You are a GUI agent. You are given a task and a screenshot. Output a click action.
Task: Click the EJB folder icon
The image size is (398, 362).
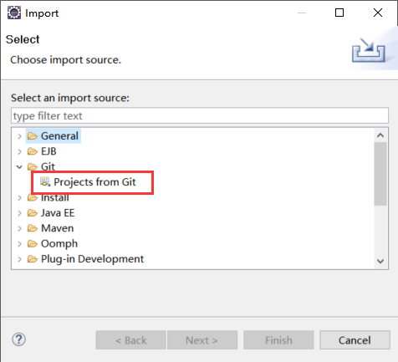point(33,151)
